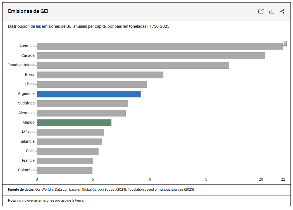Image resolution: width=293 pixels, height=210 pixels.
Task: Toggle the chart legend icon
Action: 284,43
